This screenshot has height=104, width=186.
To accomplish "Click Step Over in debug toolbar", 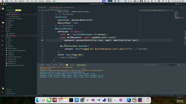I will 144,10.
